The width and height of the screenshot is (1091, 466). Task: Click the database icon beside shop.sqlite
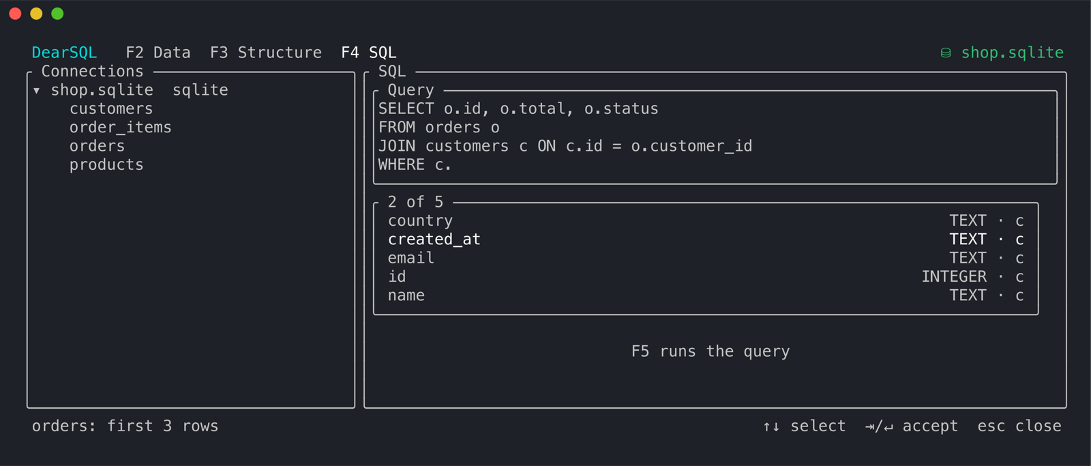click(x=946, y=53)
